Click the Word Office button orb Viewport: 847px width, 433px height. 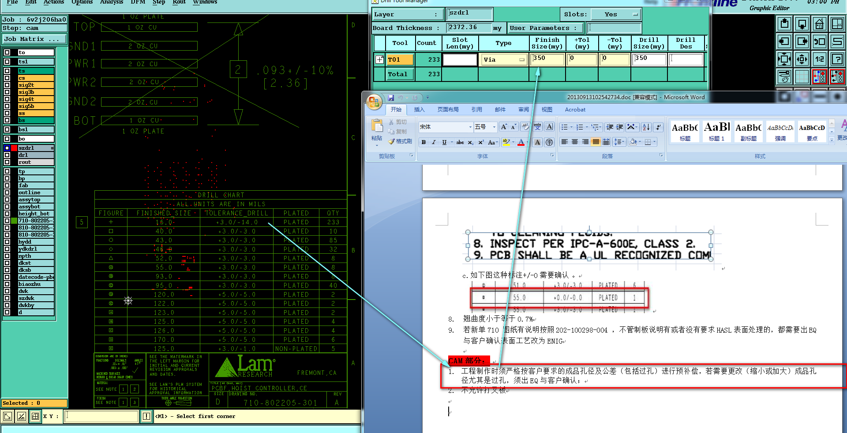(374, 102)
